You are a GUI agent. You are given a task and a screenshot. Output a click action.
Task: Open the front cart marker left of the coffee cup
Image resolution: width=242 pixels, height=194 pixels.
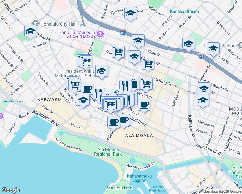[74, 85]
